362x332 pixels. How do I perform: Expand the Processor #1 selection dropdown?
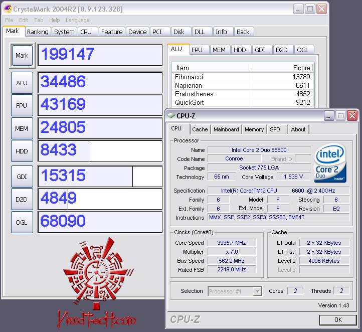(x=257, y=291)
